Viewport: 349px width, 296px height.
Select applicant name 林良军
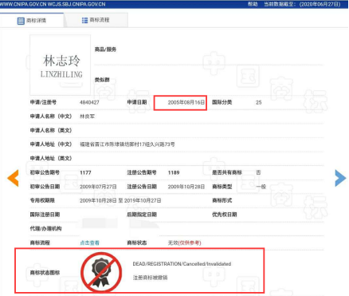[88, 116]
